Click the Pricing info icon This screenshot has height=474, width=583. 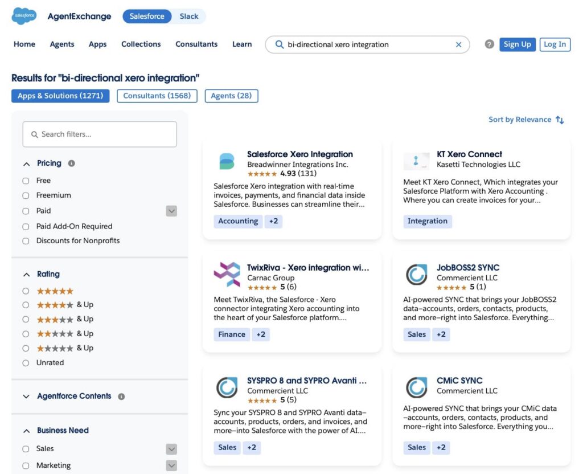(71, 164)
